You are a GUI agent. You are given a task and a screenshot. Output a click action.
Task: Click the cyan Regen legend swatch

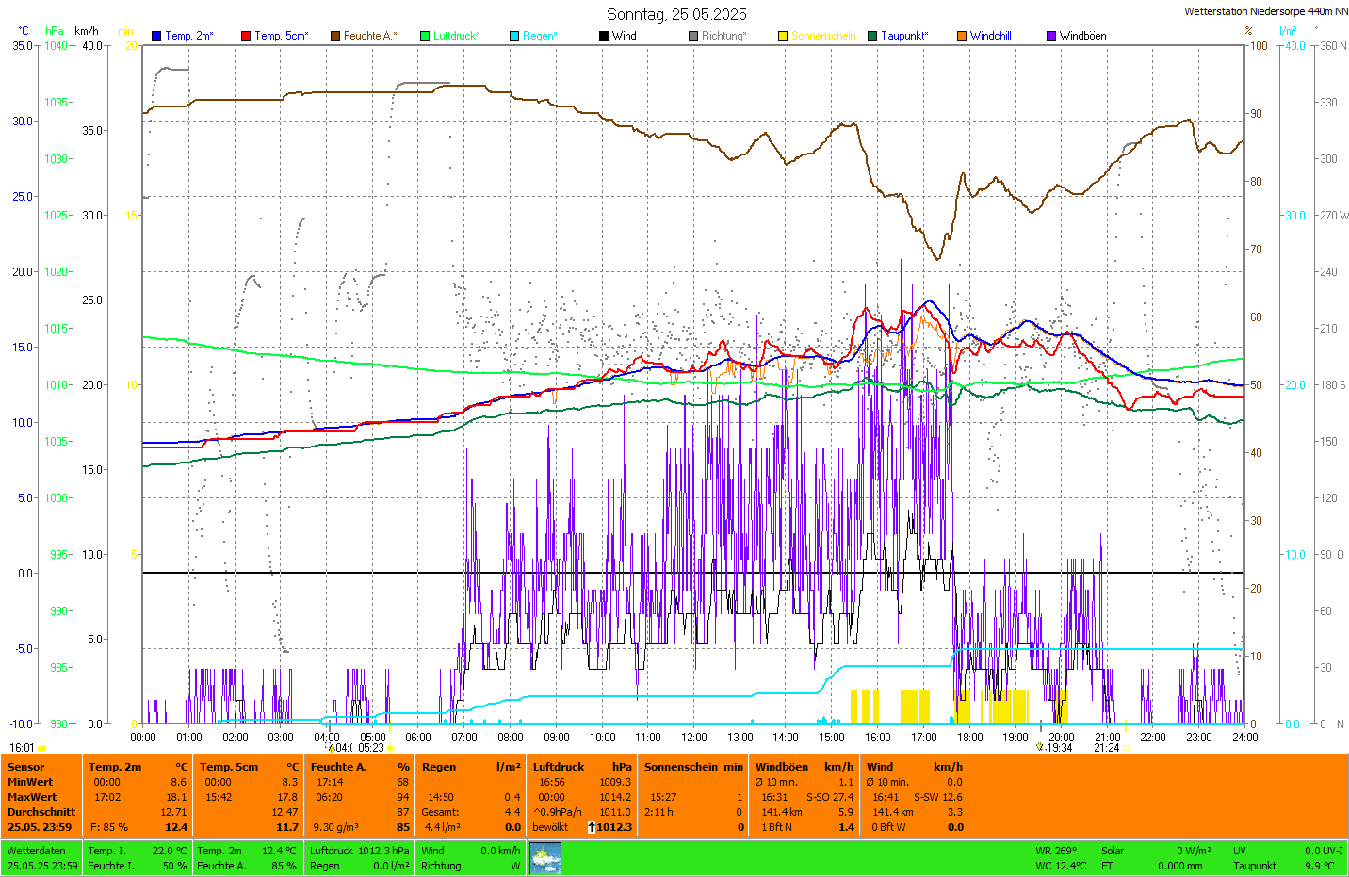[x=514, y=36]
